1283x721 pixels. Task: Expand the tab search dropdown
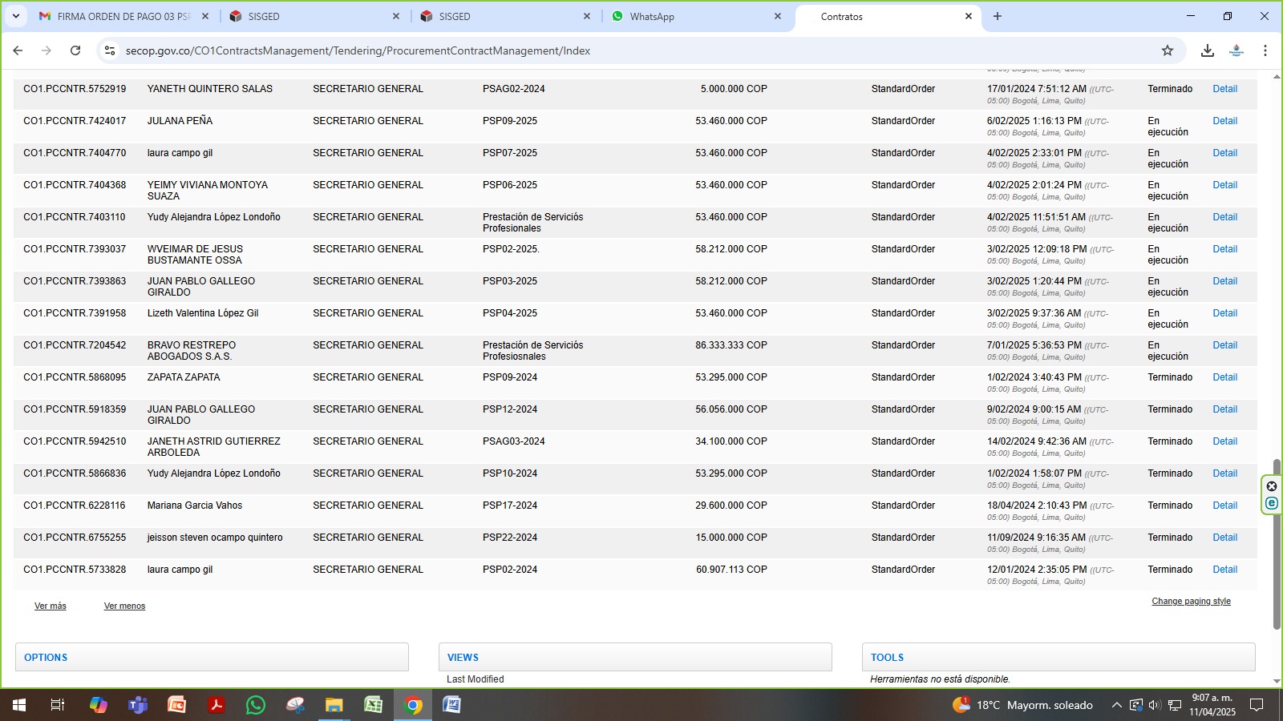coord(15,16)
